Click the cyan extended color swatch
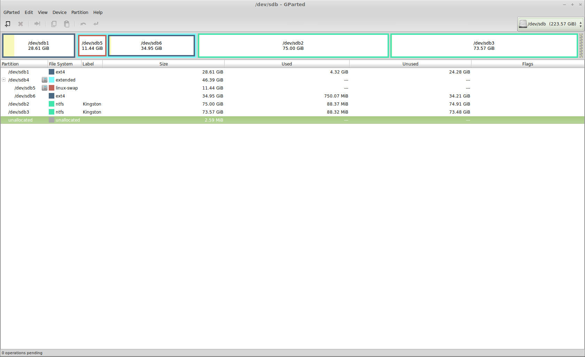Screen dimensions: 585x357 [52, 80]
